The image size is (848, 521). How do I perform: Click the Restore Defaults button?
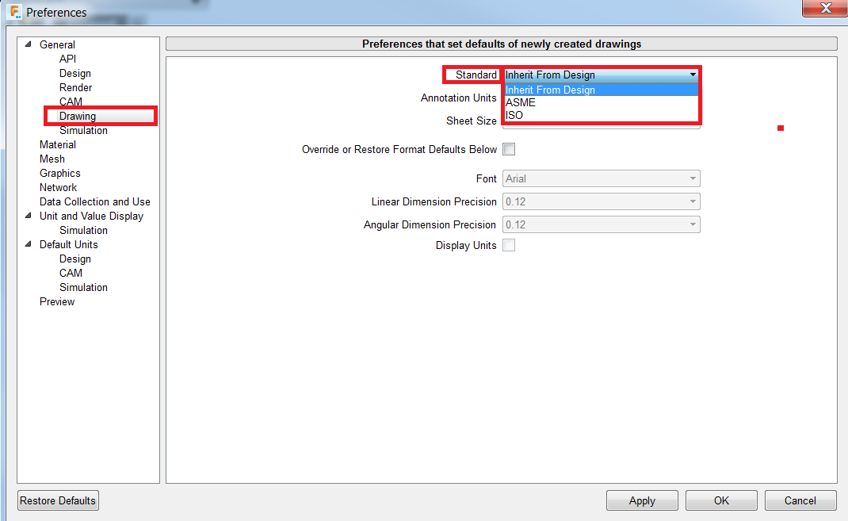coord(57,500)
